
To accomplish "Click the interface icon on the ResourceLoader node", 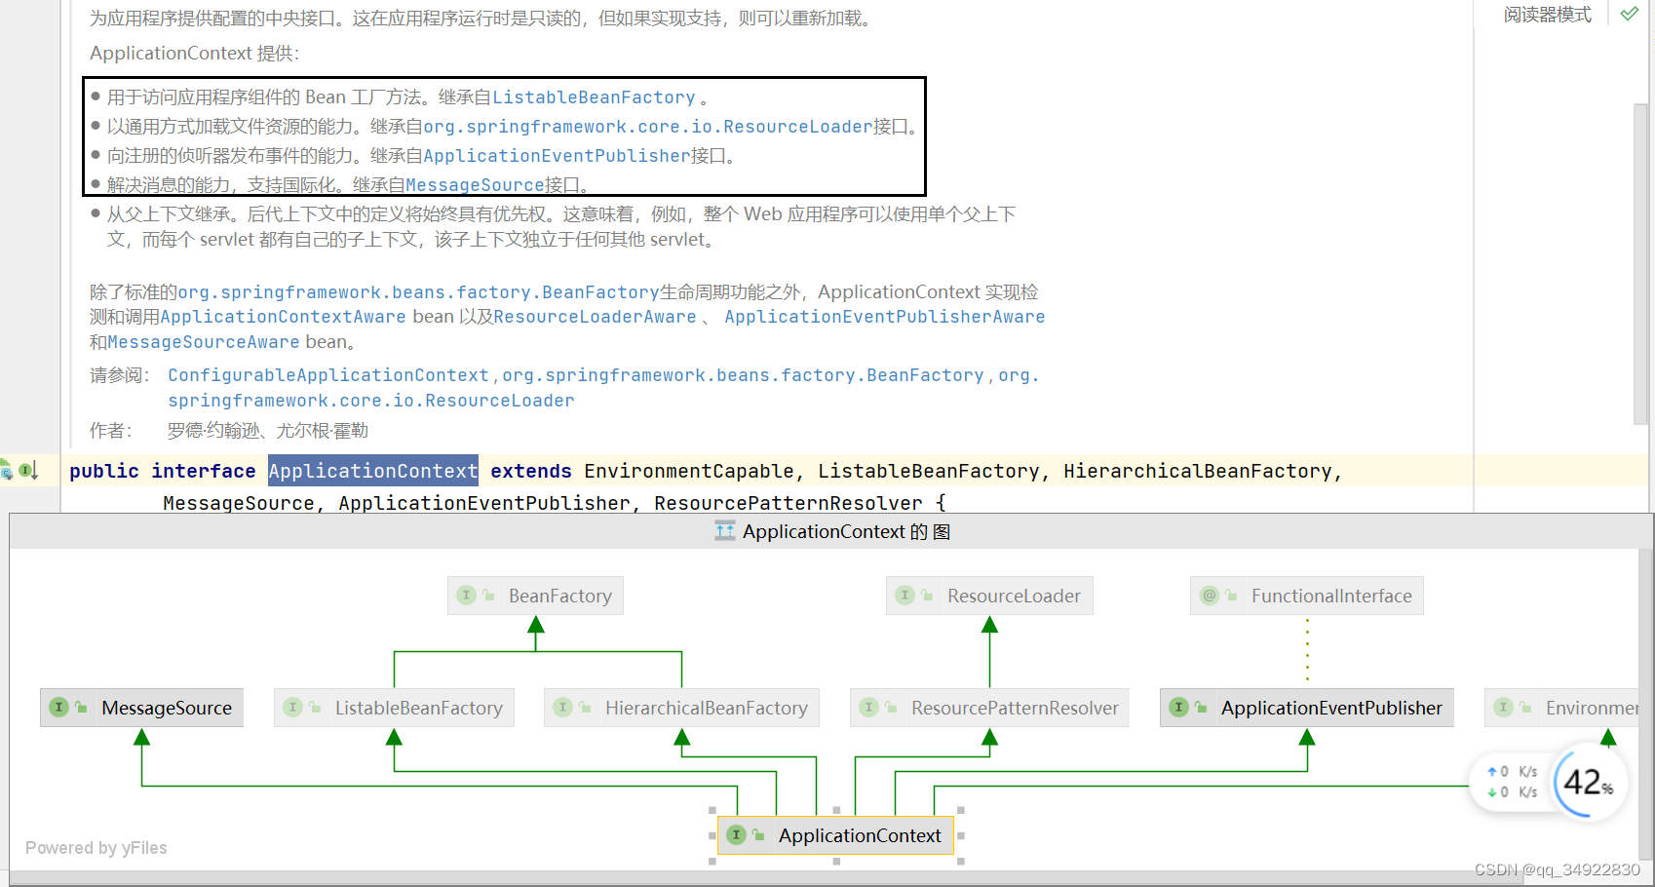I will point(903,595).
